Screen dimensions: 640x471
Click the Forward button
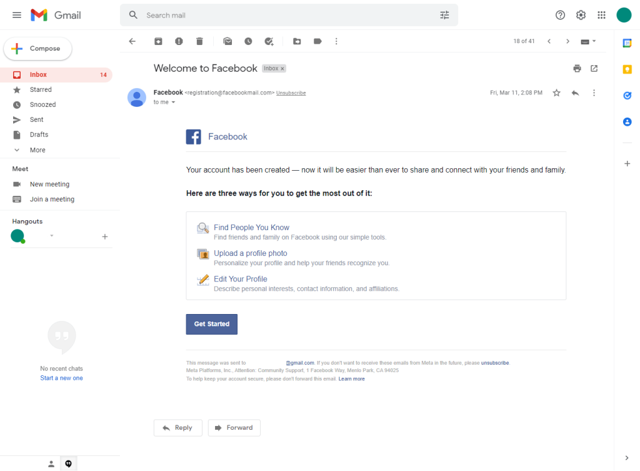coord(234,428)
